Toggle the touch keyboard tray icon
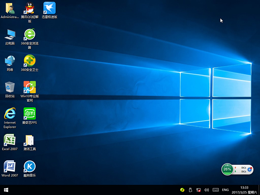 [215, 190]
